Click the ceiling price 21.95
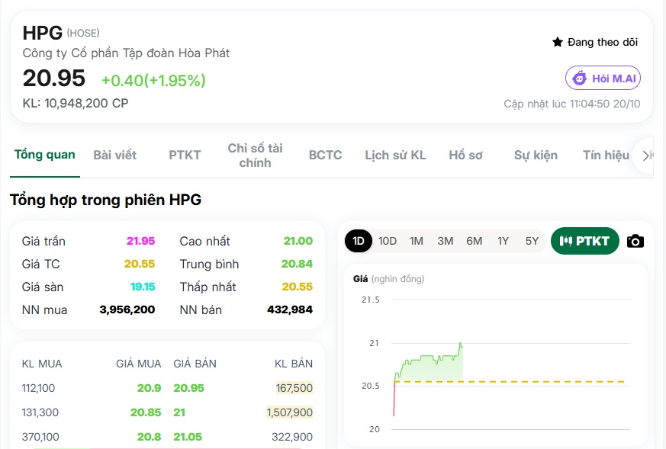 tap(140, 241)
